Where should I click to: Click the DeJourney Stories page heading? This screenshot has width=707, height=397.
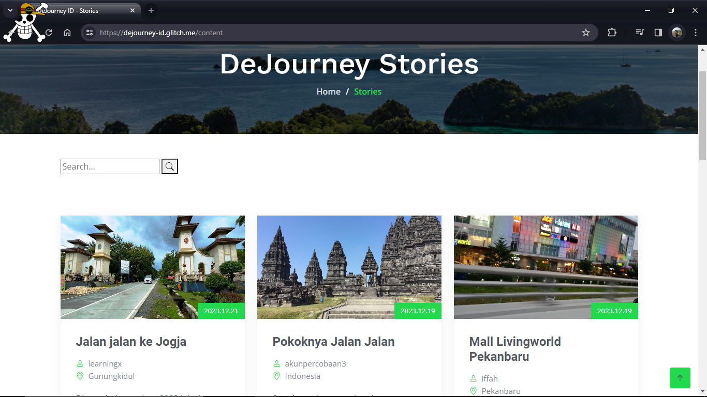click(x=349, y=65)
